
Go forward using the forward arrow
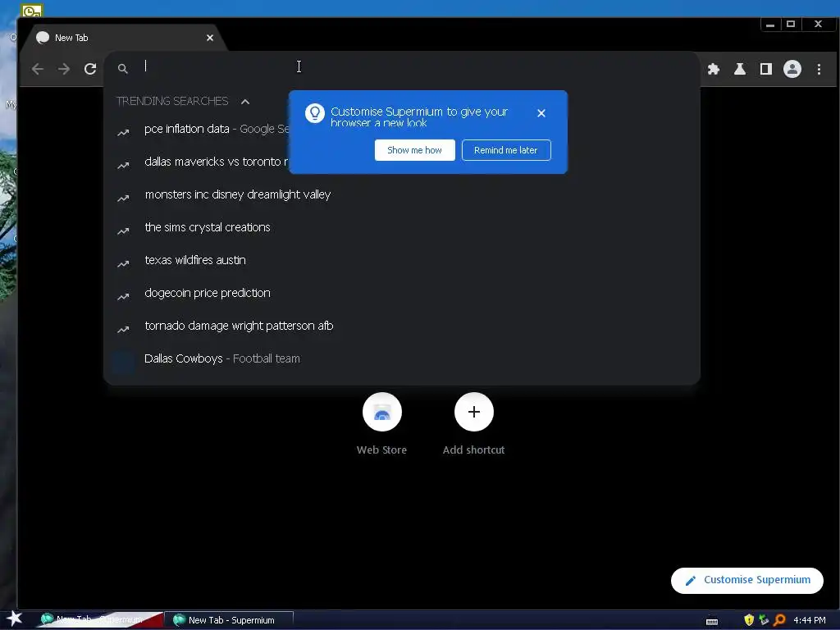(64, 69)
